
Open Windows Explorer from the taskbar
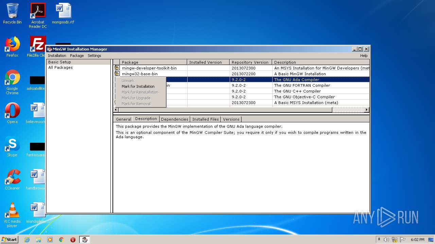(38, 240)
